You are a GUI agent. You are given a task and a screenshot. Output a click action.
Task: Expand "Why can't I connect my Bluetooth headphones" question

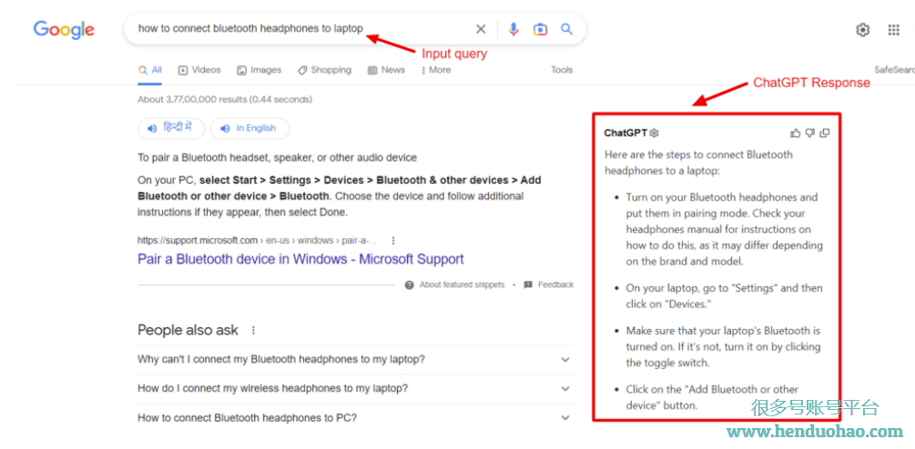355,360
